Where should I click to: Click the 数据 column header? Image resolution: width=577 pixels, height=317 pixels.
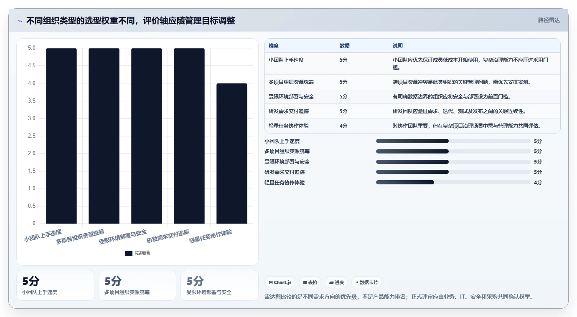pyautogui.click(x=345, y=46)
